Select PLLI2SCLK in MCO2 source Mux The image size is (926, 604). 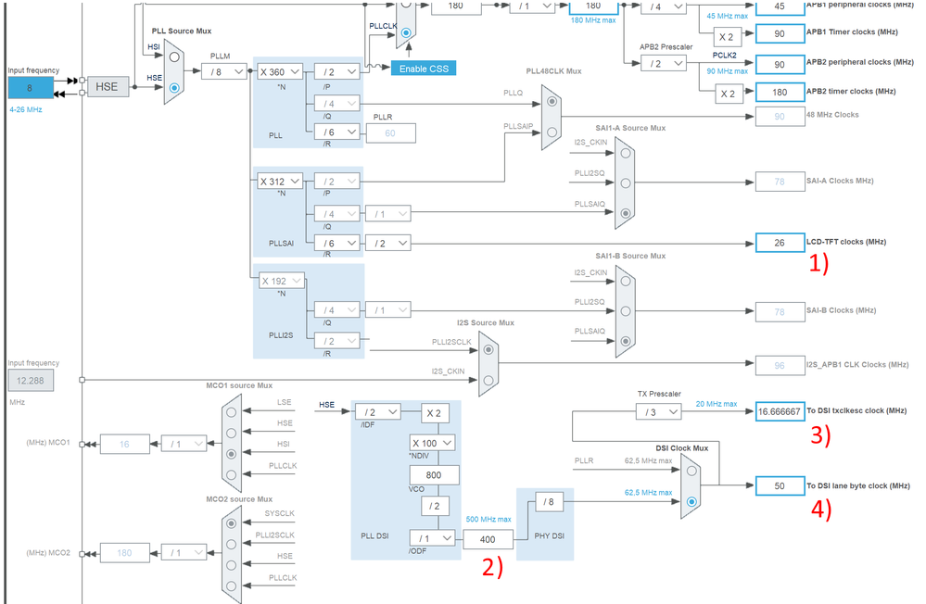232,545
